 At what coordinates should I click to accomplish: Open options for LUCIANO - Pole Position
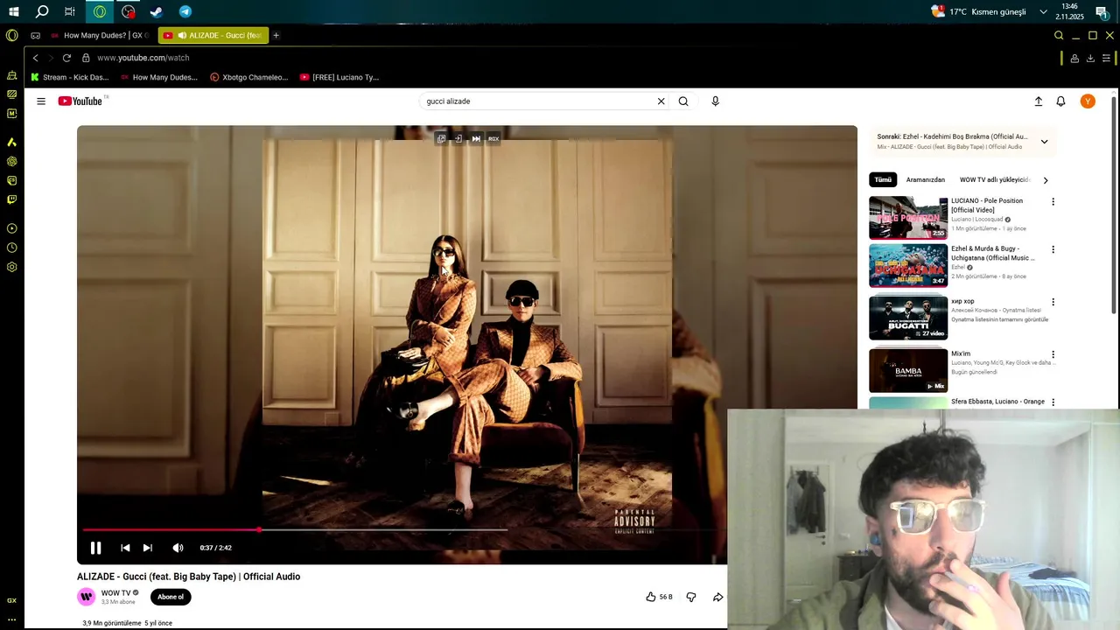pos(1053,202)
